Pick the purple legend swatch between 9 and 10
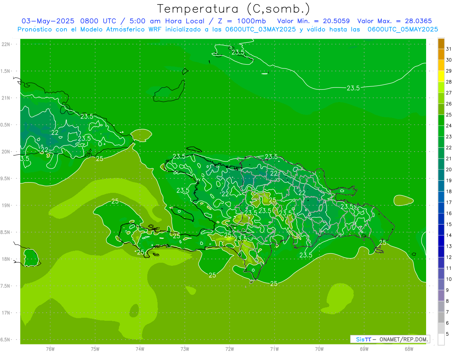The height and width of the screenshot is (354, 459). point(441,284)
